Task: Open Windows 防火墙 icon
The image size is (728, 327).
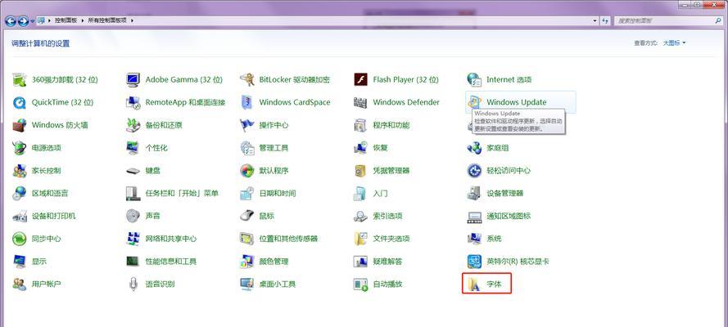Action: (x=20, y=125)
